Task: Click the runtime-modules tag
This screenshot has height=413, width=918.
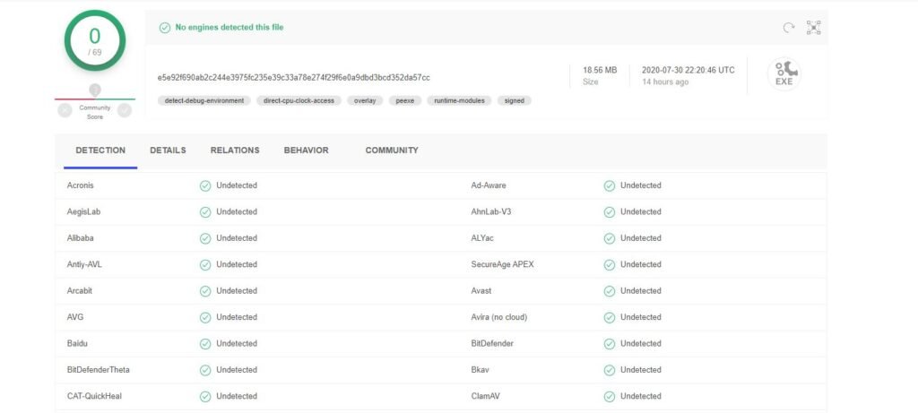Action: click(x=460, y=100)
